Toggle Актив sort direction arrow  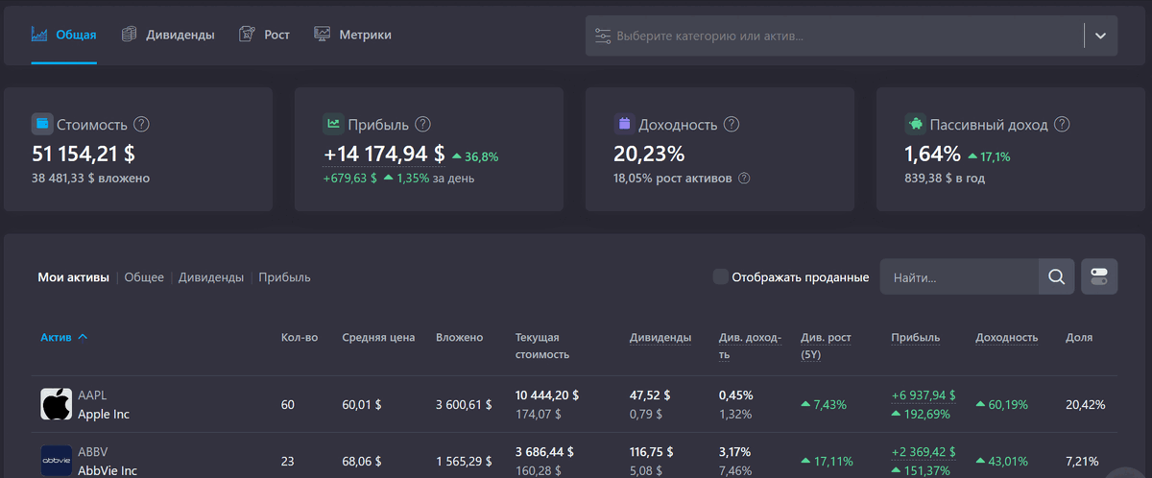(83, 338)
